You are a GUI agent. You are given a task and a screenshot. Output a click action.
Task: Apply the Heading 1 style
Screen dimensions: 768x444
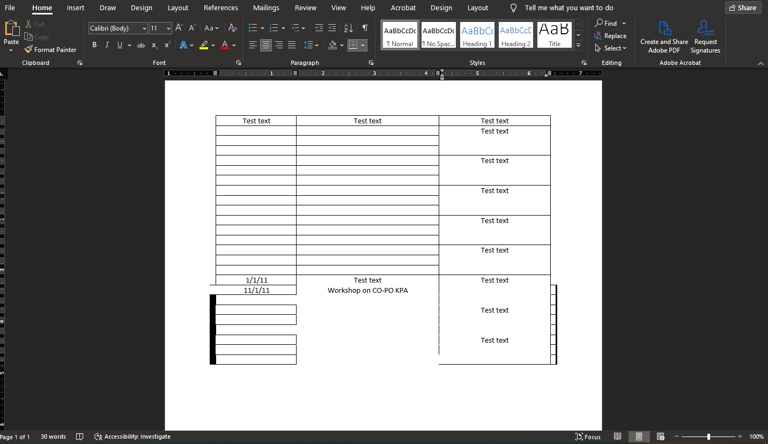tap(477, 35)
